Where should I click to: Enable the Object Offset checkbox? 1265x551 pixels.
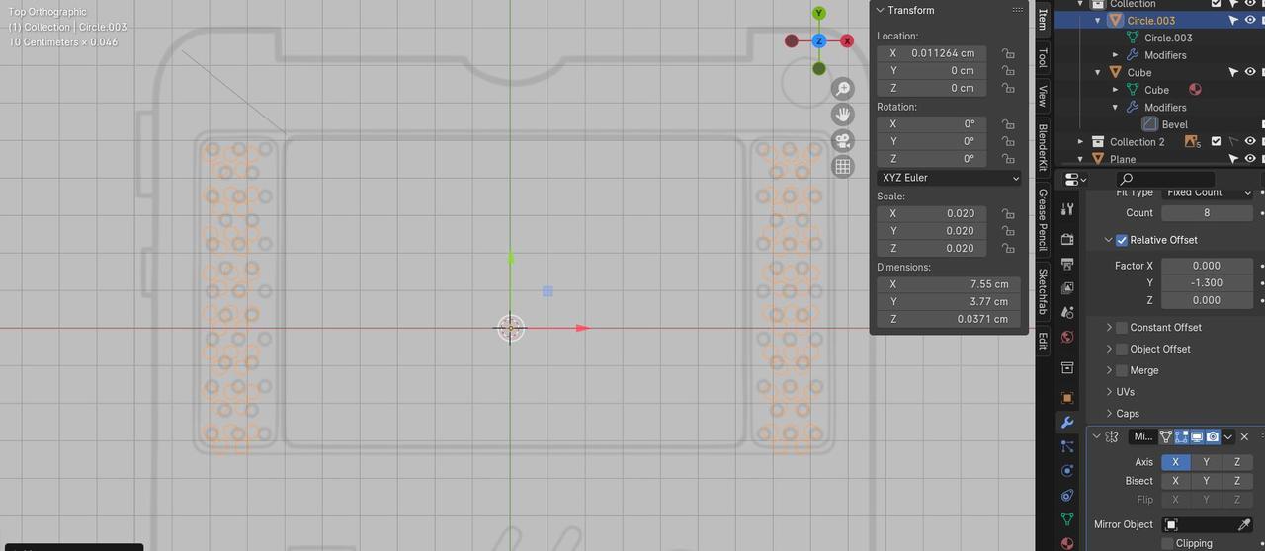click(1122, 349)
